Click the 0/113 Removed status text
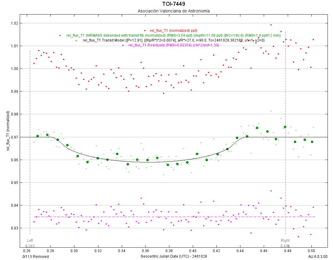This screenshot has height=260, width=333. 36,256
